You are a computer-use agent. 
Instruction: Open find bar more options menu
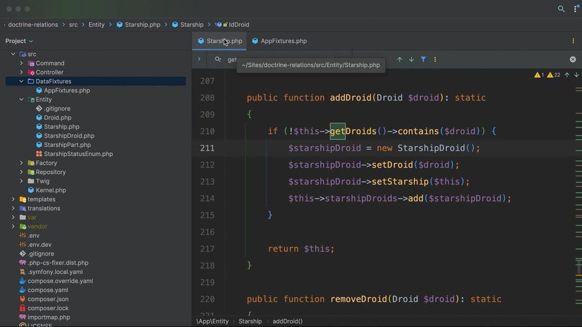click(435, 59)
